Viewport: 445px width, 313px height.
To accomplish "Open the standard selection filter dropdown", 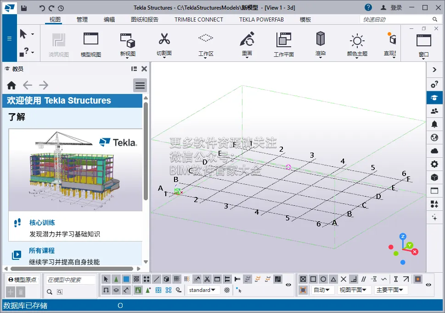I will click(203, 290).
